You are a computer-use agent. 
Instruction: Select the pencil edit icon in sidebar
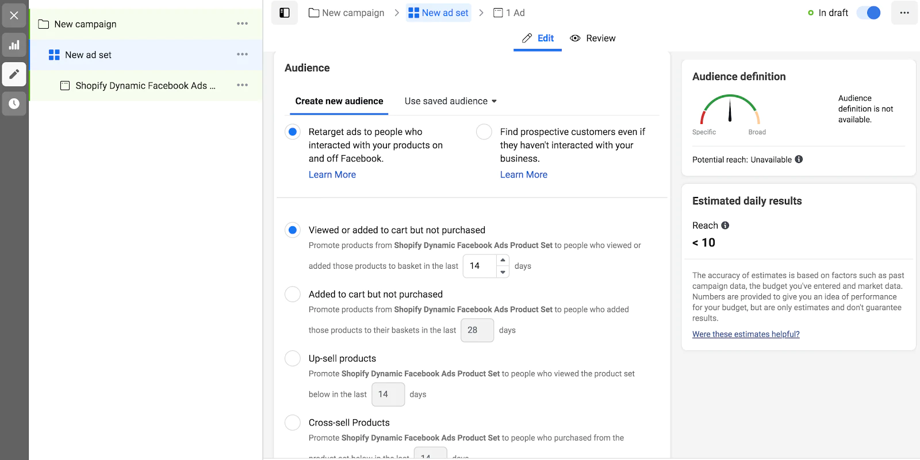point(14,74)
